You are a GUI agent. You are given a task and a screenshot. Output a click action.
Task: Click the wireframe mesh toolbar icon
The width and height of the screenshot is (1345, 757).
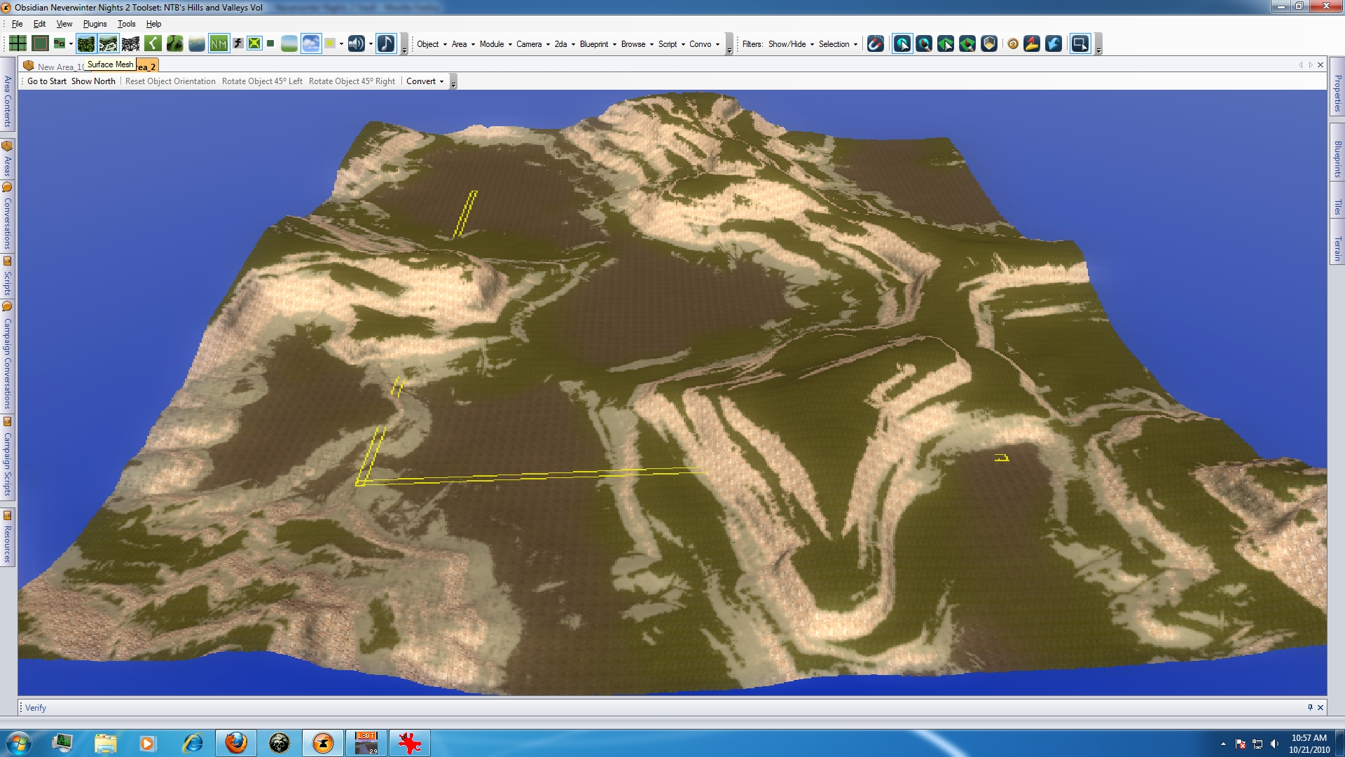[130, 43]
